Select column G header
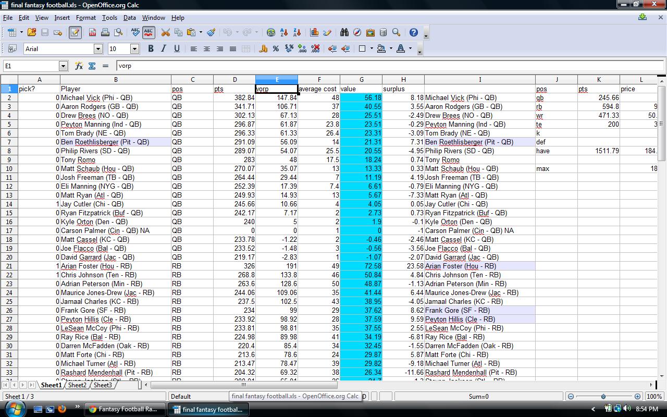 click(361, 79)
